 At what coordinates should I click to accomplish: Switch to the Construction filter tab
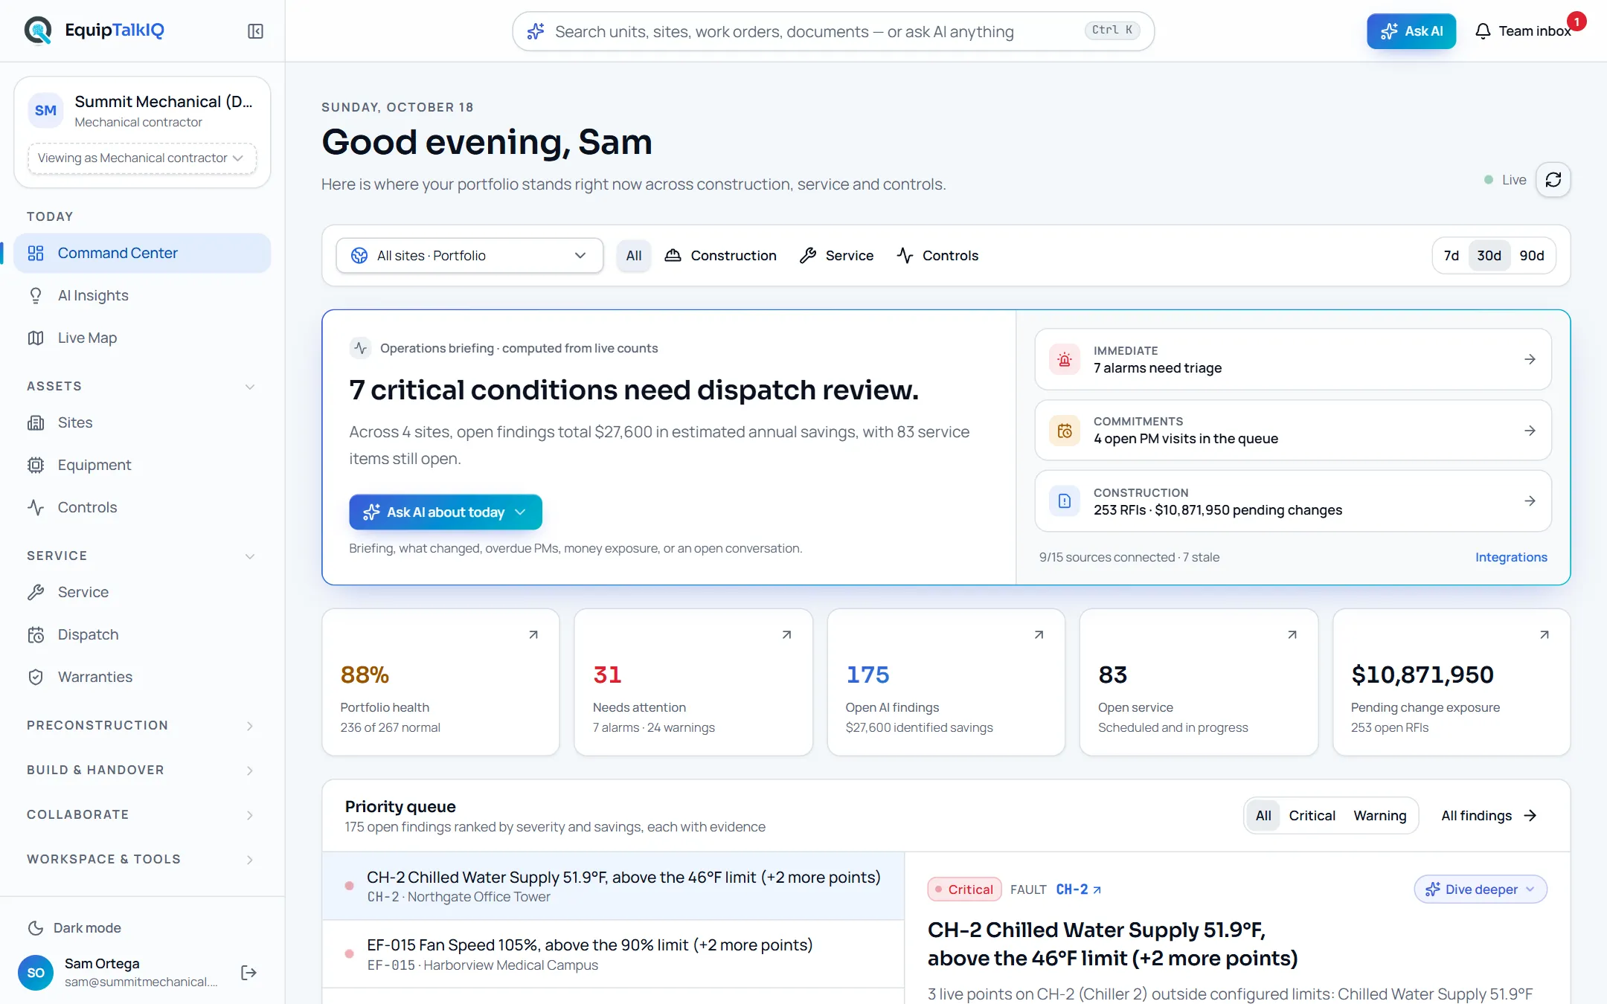pyautogui.click(x=720, y=256)
